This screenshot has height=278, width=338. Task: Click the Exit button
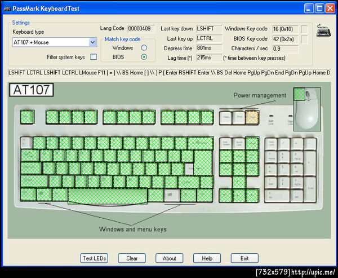click(244, 258)
